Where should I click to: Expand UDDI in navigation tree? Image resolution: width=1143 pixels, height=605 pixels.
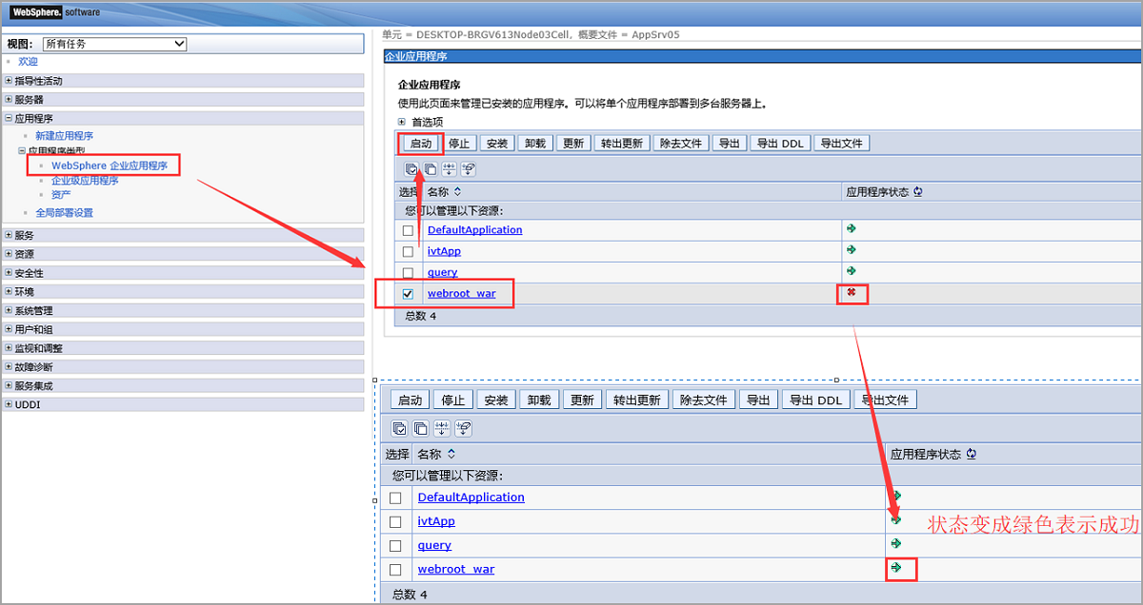tap(9, 404)
